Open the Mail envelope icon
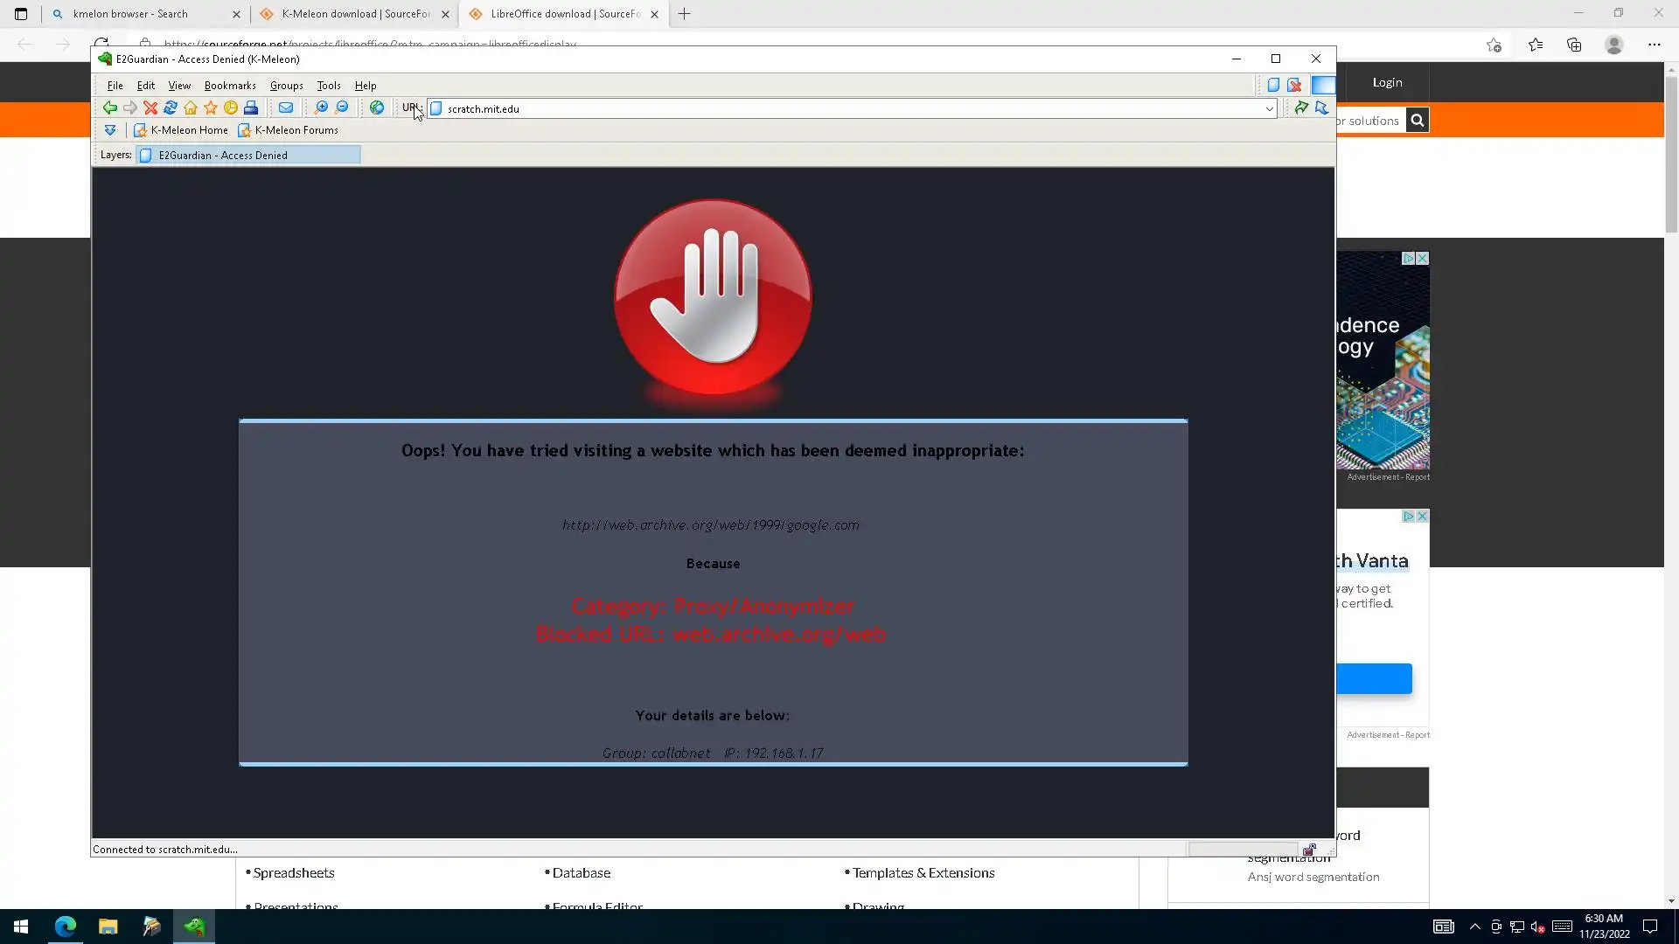1679x944 pixels. click(286, 108)
